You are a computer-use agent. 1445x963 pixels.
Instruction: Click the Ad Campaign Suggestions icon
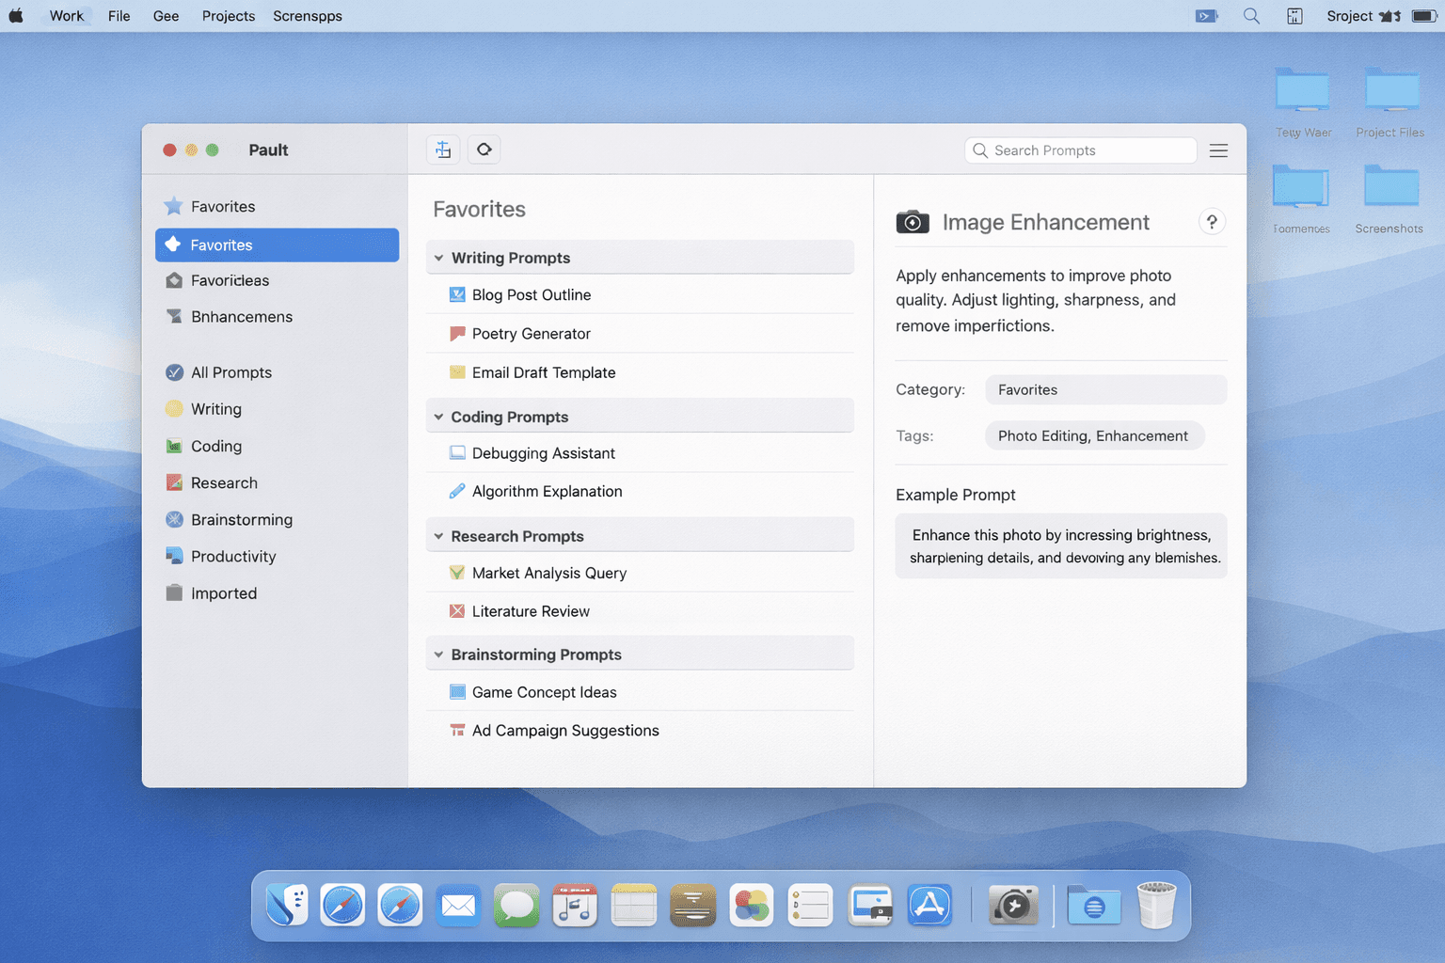click(457, 731)
